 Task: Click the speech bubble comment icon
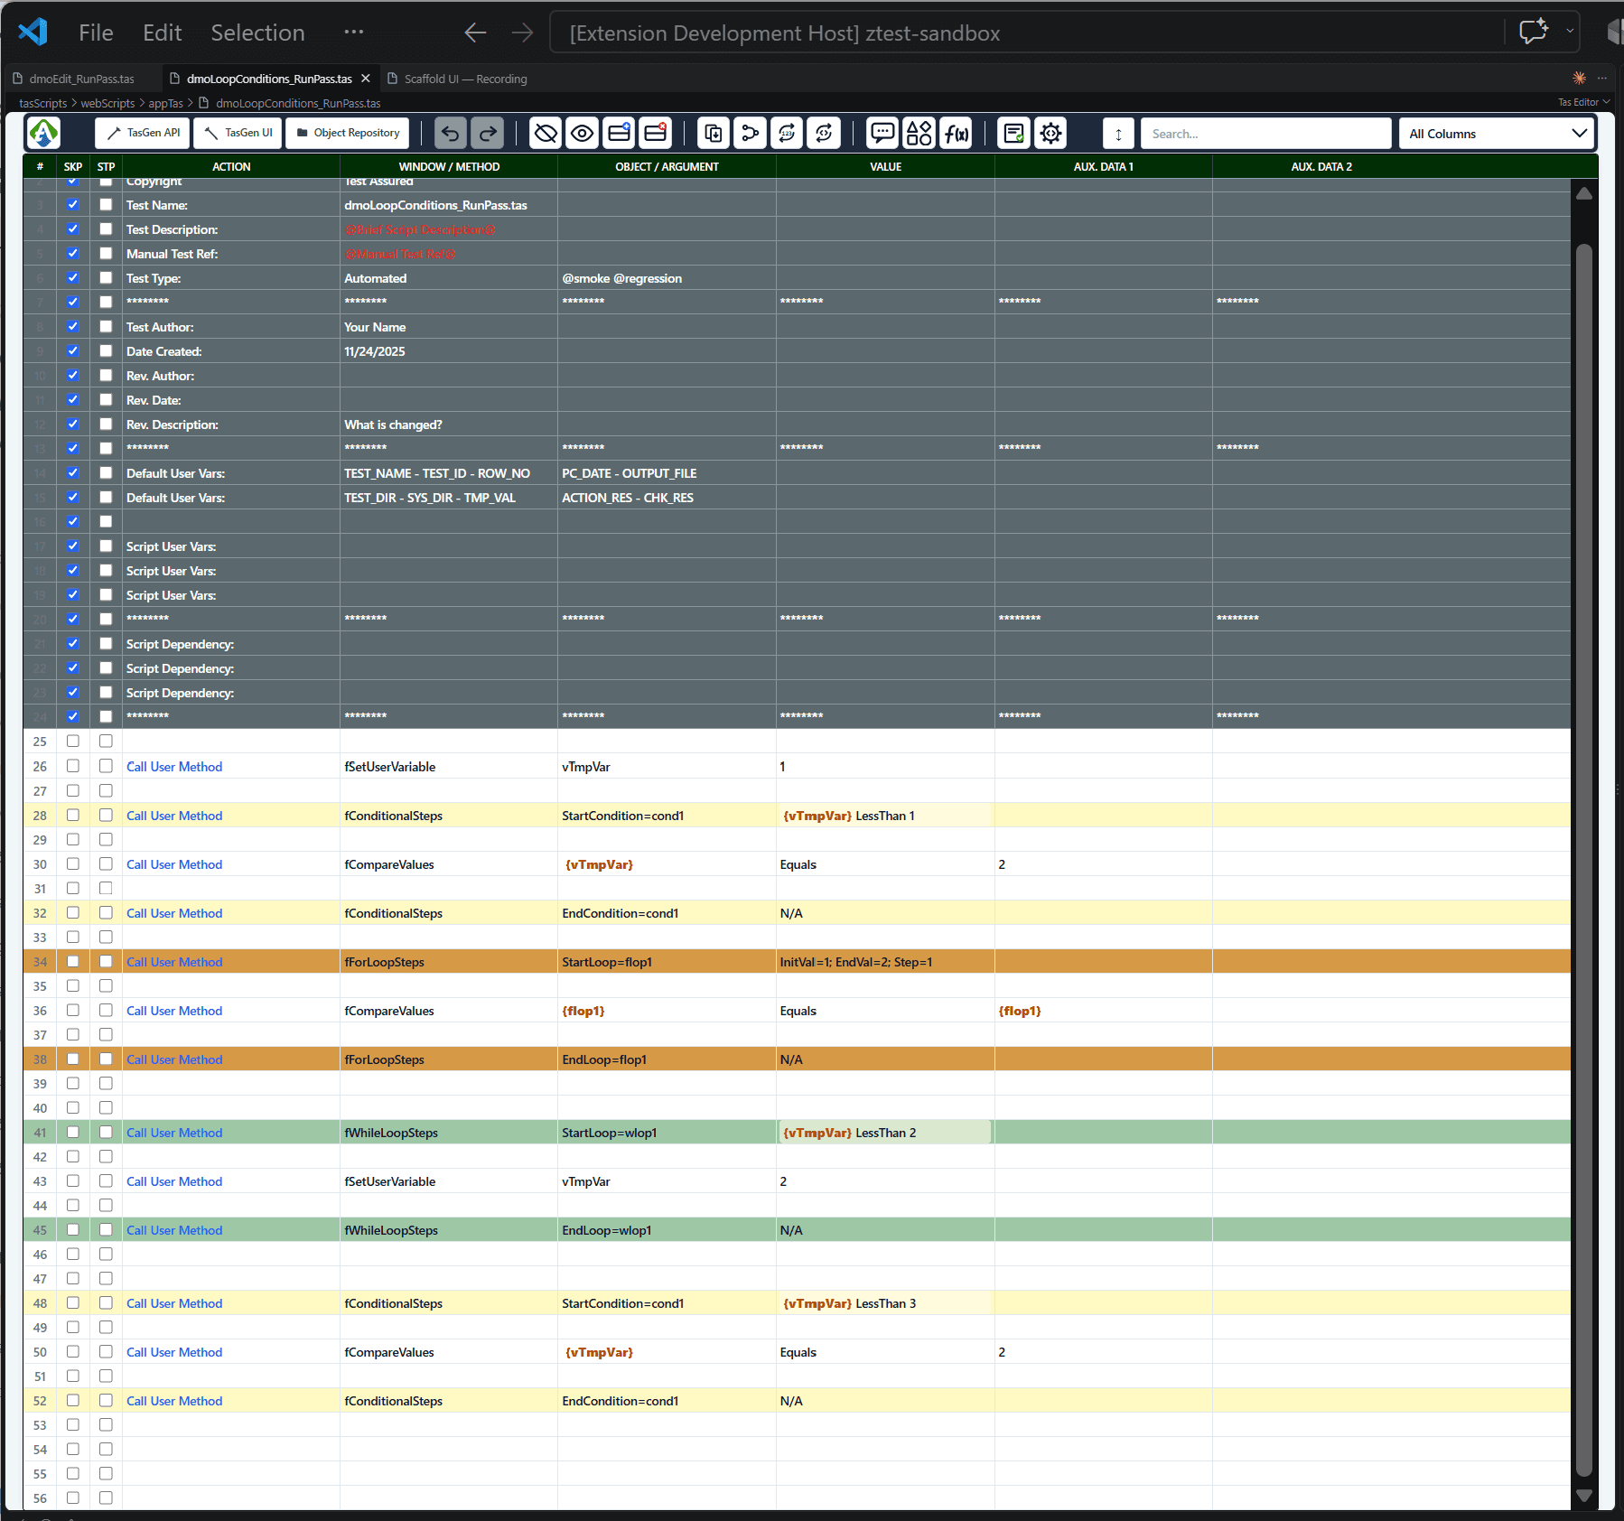pos(882,134)
